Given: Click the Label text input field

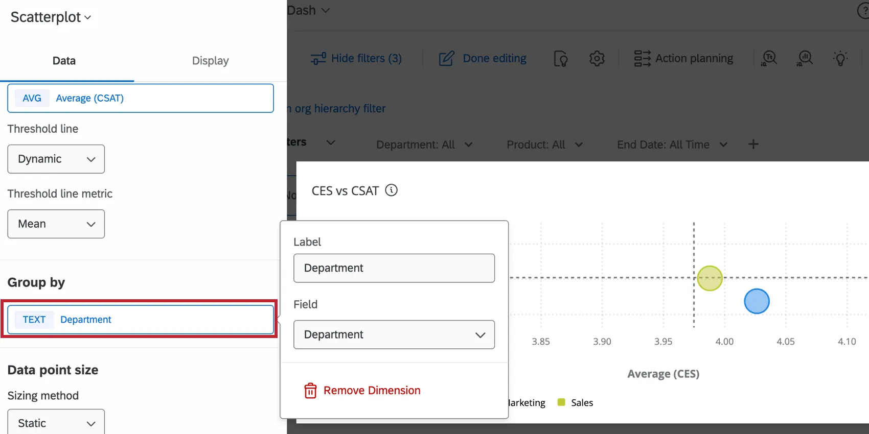Looking at the screenshot, I should [x=394, y=268].
